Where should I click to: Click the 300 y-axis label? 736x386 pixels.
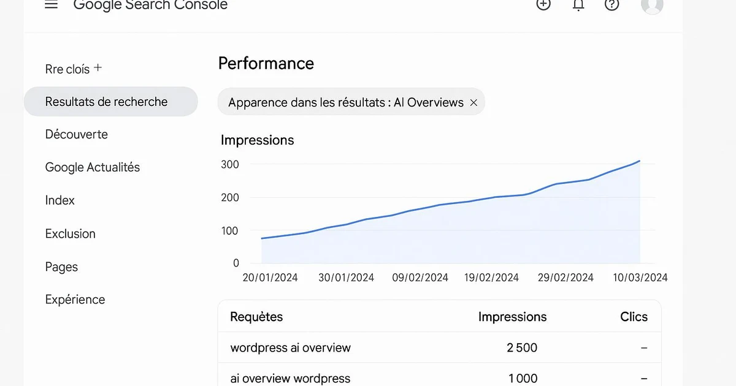click(x=230, y=164)
